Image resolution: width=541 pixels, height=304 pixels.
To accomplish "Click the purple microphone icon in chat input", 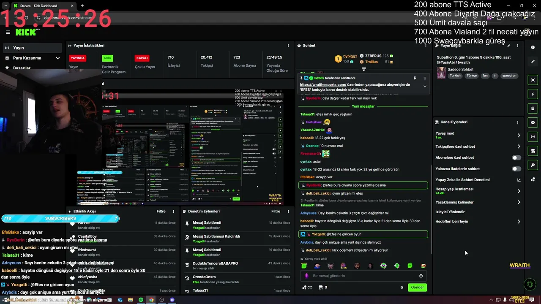I will click(x=307, y=276).
